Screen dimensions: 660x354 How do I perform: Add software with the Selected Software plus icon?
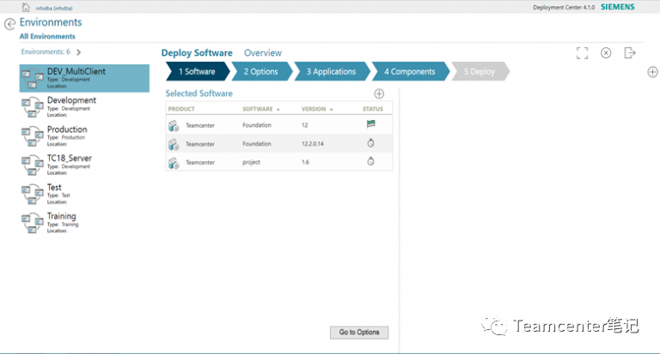pos(379,93)
